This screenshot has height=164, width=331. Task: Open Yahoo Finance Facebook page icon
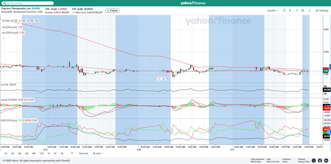click(320, 160)
